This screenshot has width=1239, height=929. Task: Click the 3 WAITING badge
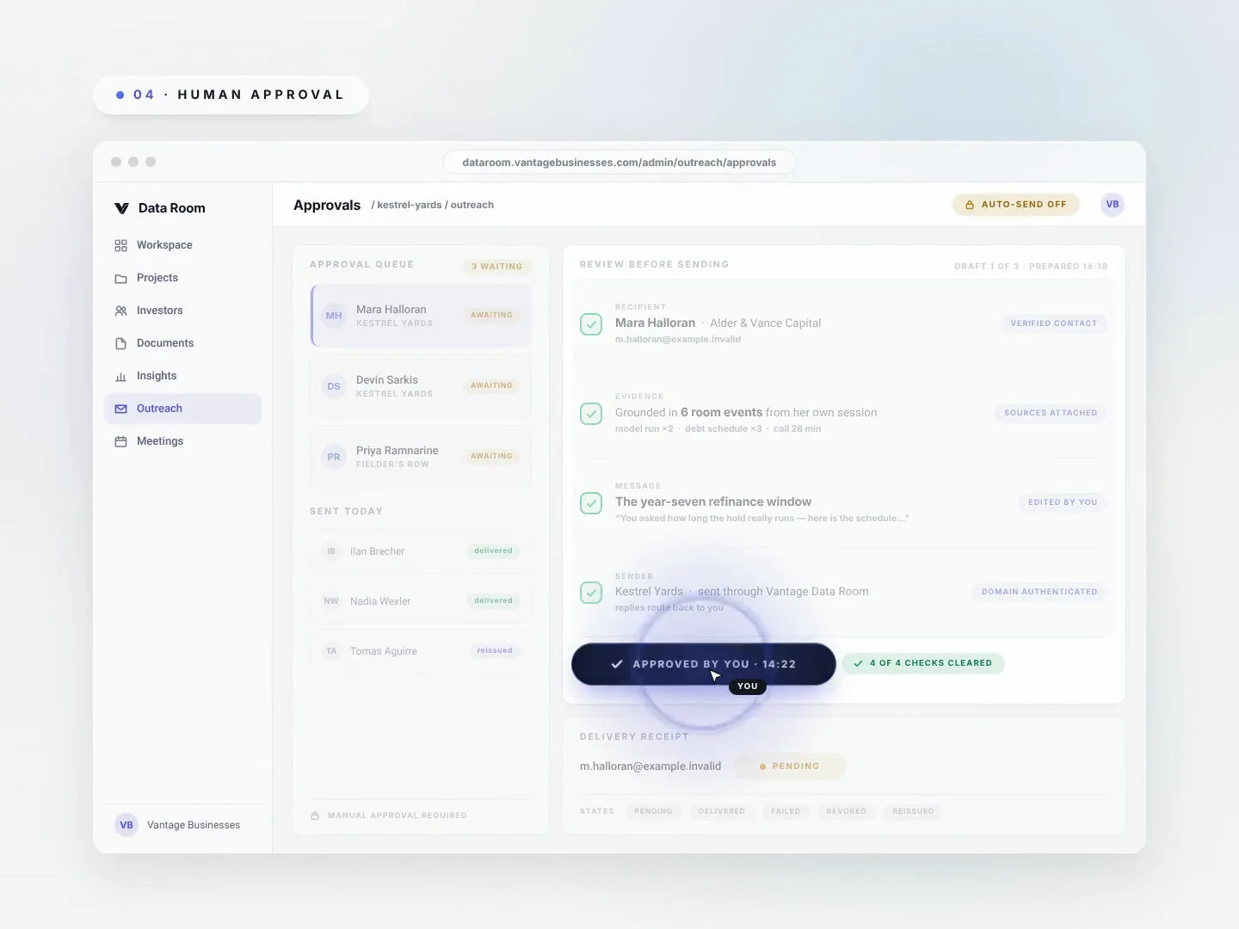pos(497,267)
